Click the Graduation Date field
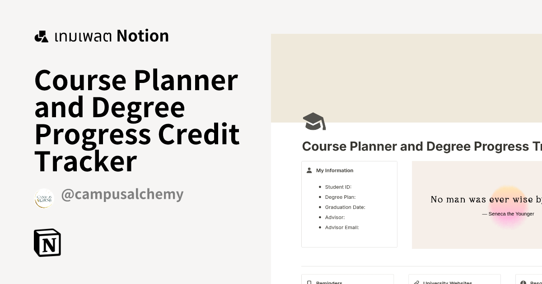Screen dimensions: 542x284 (x=345, y=207)
